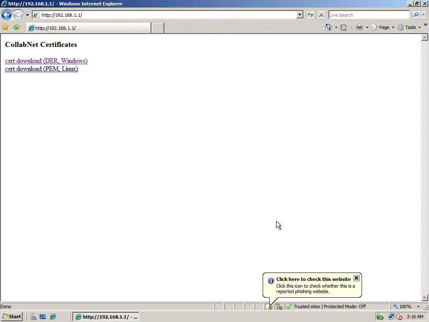Expand the toolbar overflow chevron
The width and height of the screenshot is (429, 322).
tap(426, 25)
